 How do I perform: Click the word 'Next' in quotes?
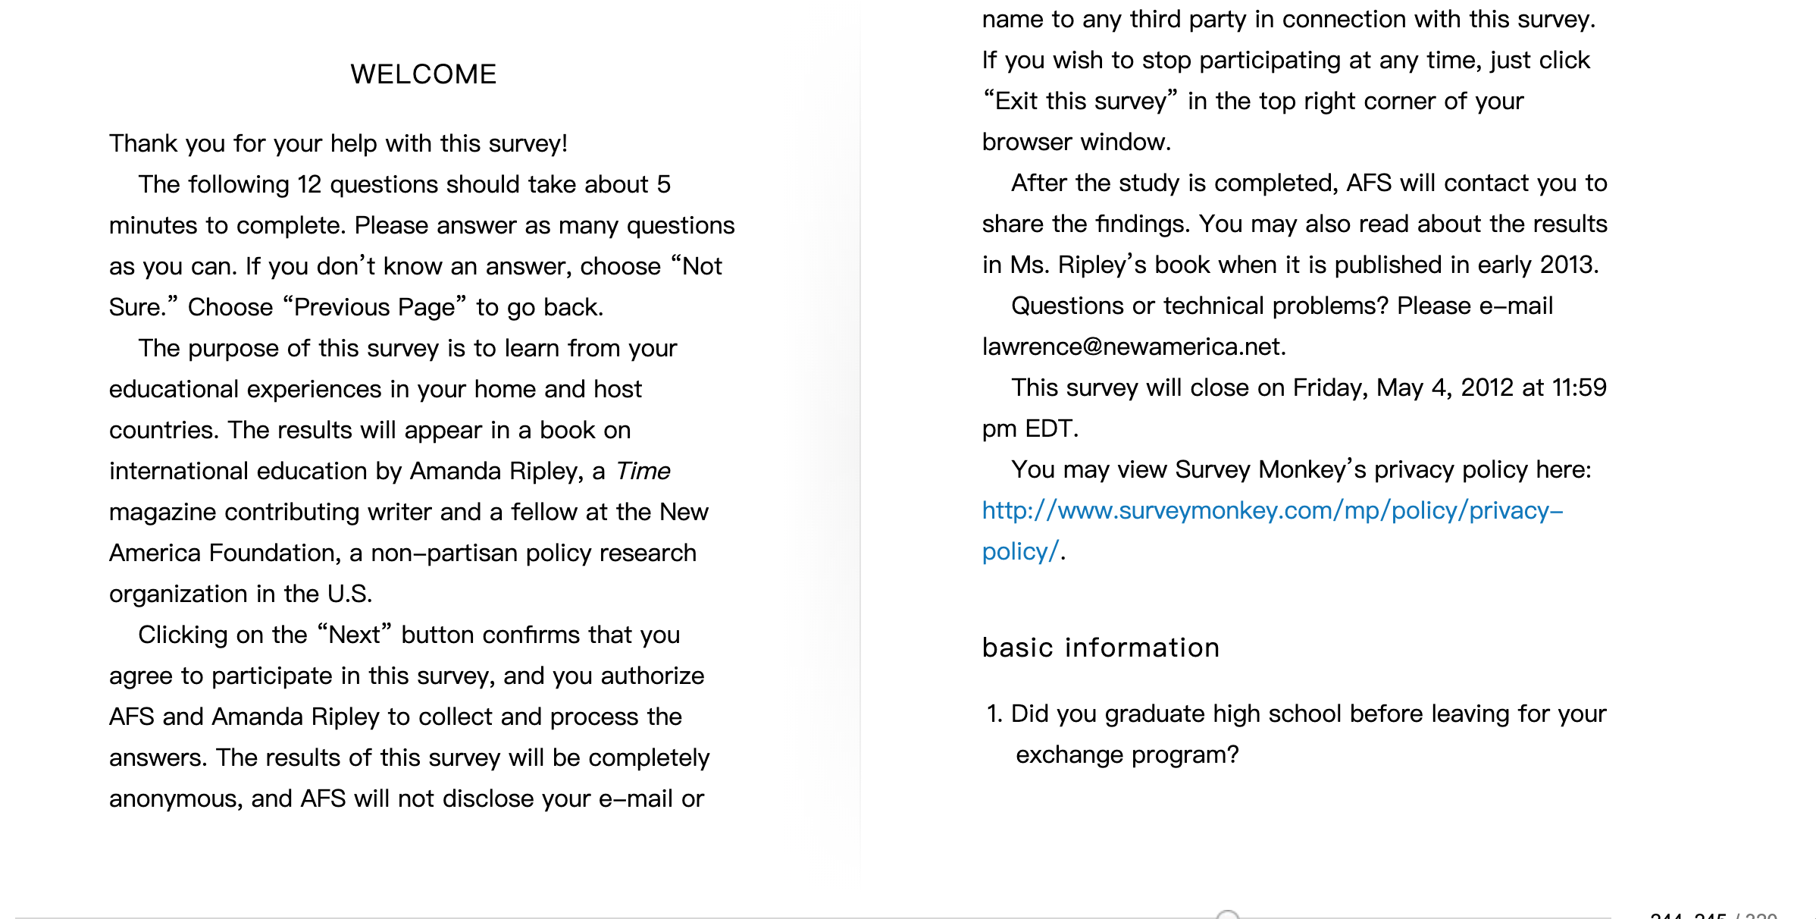(x=355, y=635)
